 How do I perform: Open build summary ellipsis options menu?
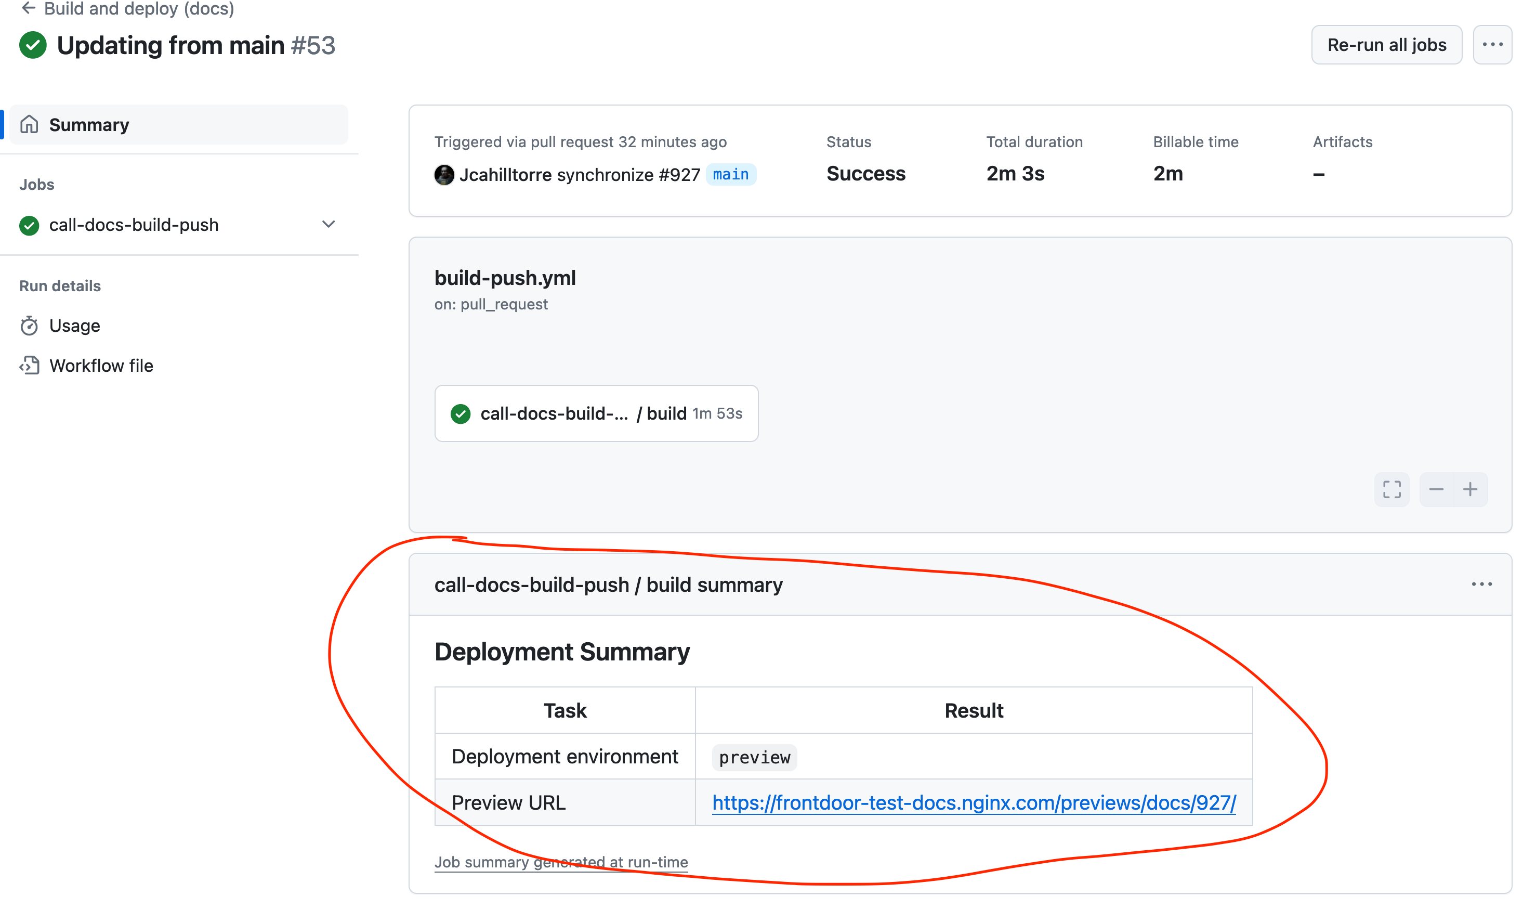(1481, 585)
